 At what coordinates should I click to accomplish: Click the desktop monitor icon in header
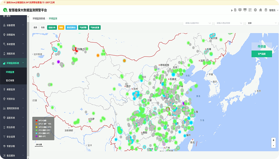coord(245,10)
